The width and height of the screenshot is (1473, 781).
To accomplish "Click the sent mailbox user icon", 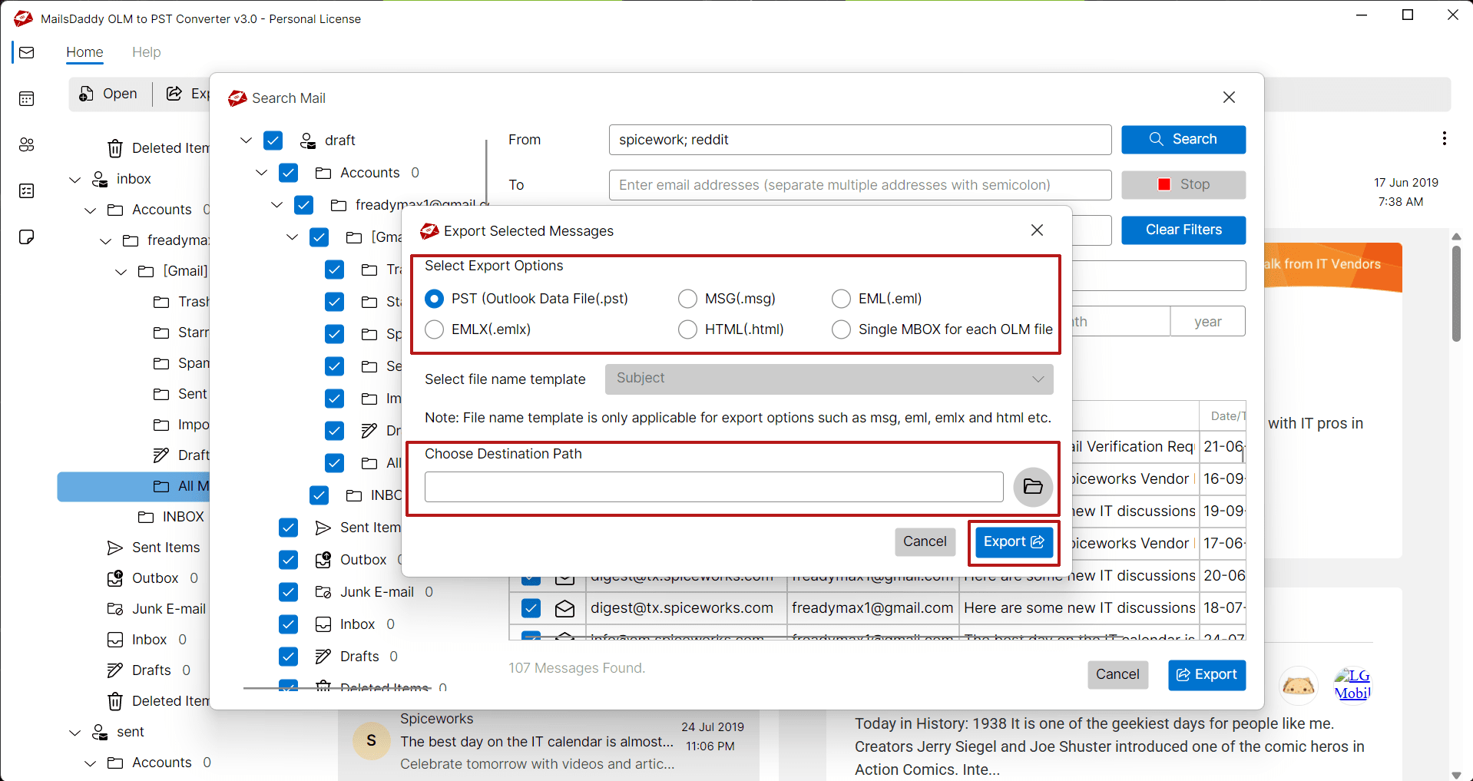I will tap(100, 732).
